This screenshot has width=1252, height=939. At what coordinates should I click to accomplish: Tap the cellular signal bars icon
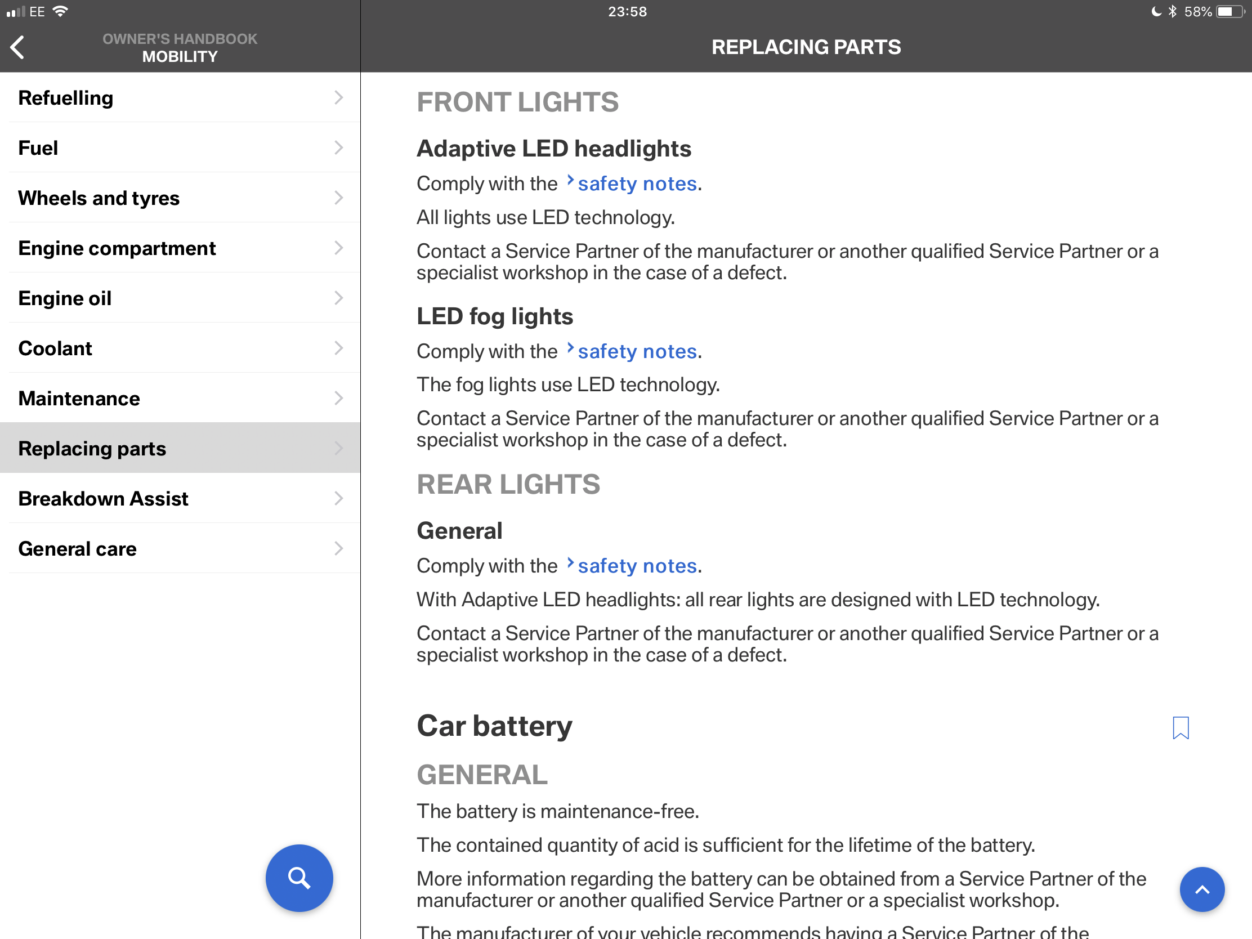click(x=16, y=11)
